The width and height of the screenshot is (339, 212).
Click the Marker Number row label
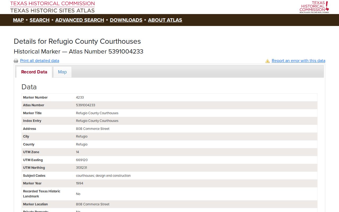[35, 98]
